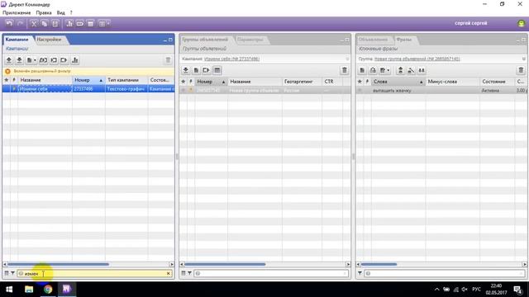Image resolution: width=529 pixels, height=297 pixels.
Task: Click find-and-replace icon in Campaigns toolbar
Action: pyautogui.click(x=43, y=60)
